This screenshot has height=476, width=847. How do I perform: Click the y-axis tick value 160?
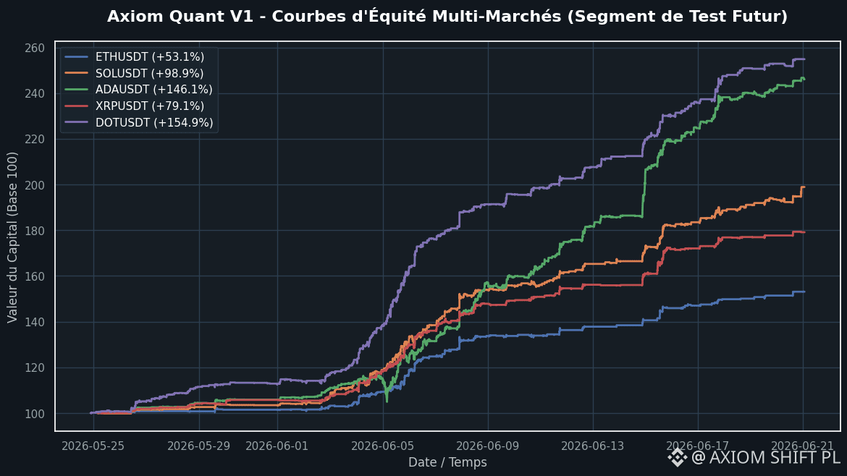[x=35, y=276]
